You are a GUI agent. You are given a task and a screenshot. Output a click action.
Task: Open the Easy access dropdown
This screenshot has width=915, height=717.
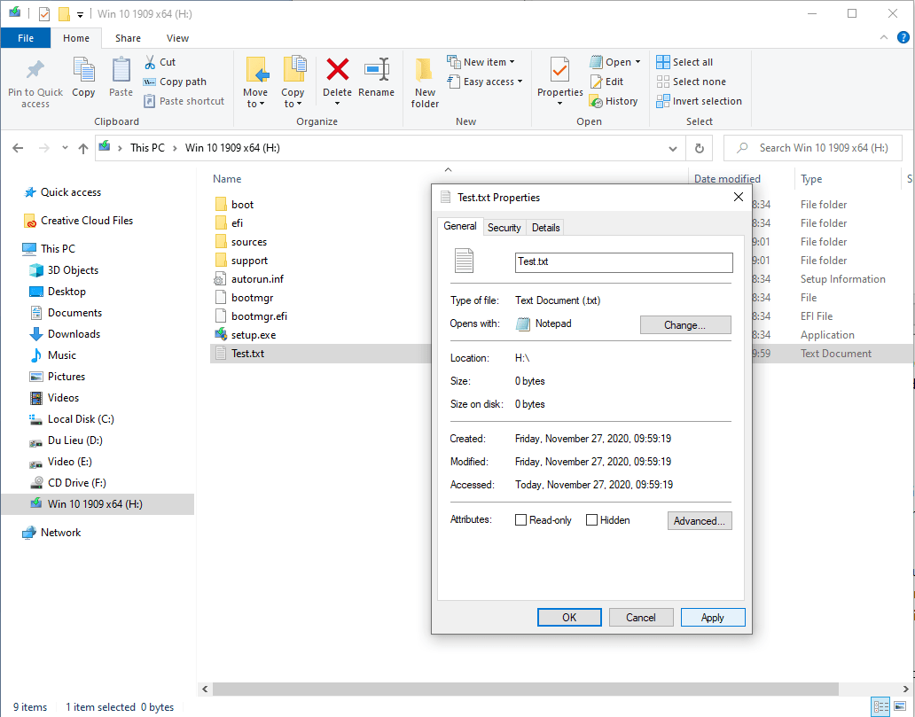[484, 82]
